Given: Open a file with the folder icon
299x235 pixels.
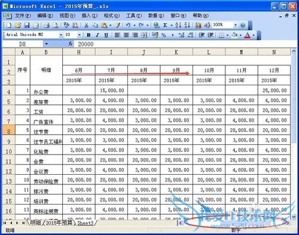Looking at the screenshot, I should 18,25.
